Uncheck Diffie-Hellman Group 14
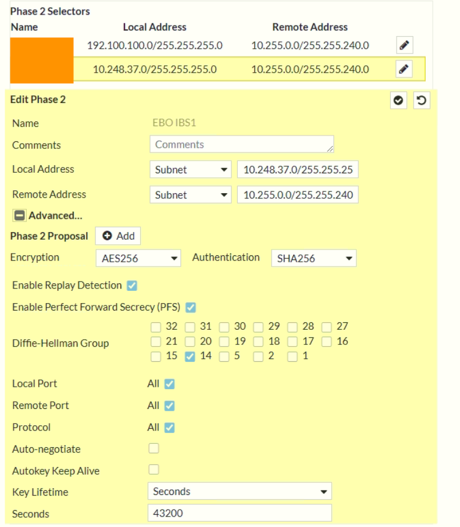 pos(190,356)
